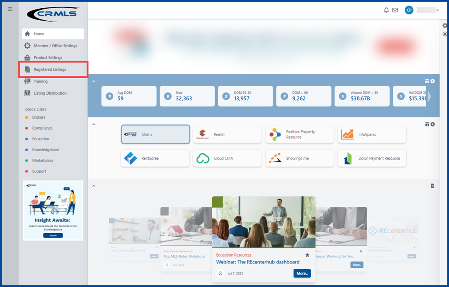This screenshot has height=287, width=449.
Task: Click the notifications bell icon
Action: 386,10
